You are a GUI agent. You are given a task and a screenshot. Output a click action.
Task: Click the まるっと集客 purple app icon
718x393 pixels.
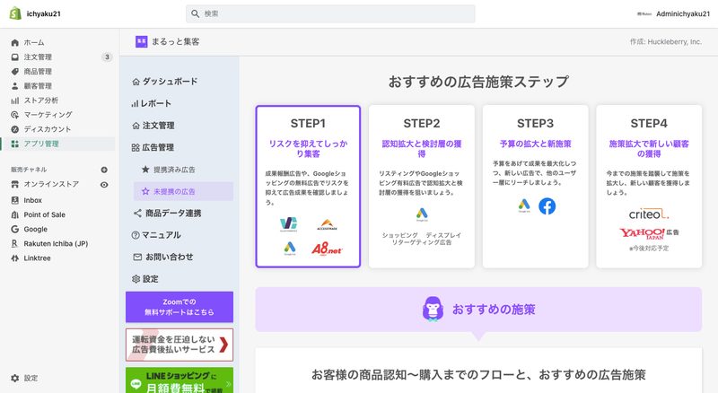click(142, 41)
